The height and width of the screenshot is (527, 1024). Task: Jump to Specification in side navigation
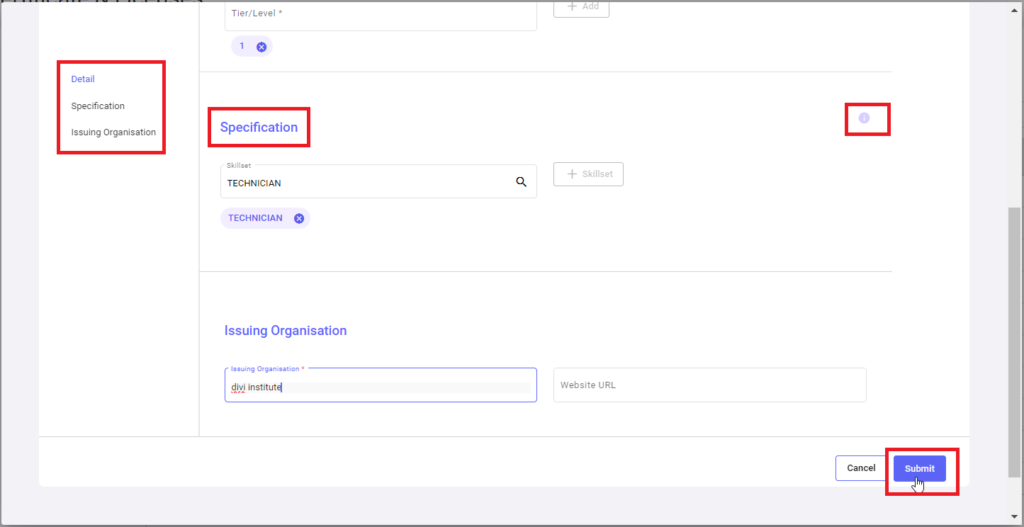(98, 106)
